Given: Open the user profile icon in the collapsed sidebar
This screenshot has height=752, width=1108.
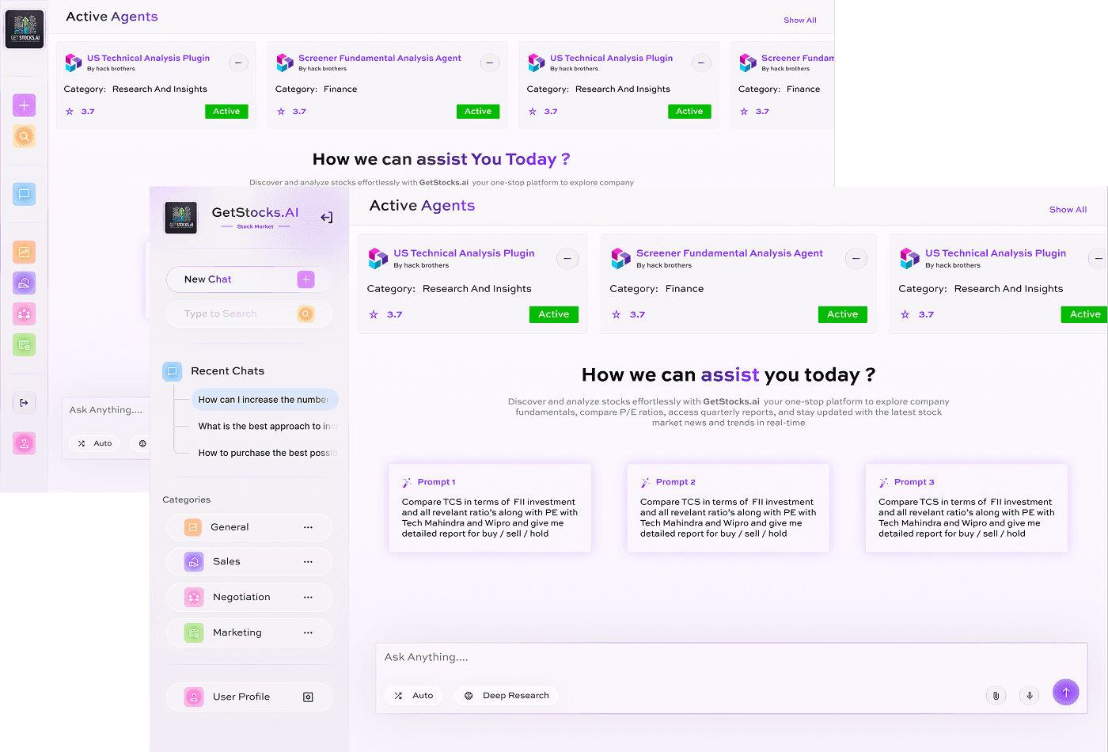Looking at the screenshot, I should [24, 443].
